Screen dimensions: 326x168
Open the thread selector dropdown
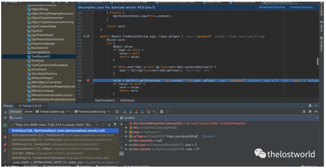[x=97, y=125]
